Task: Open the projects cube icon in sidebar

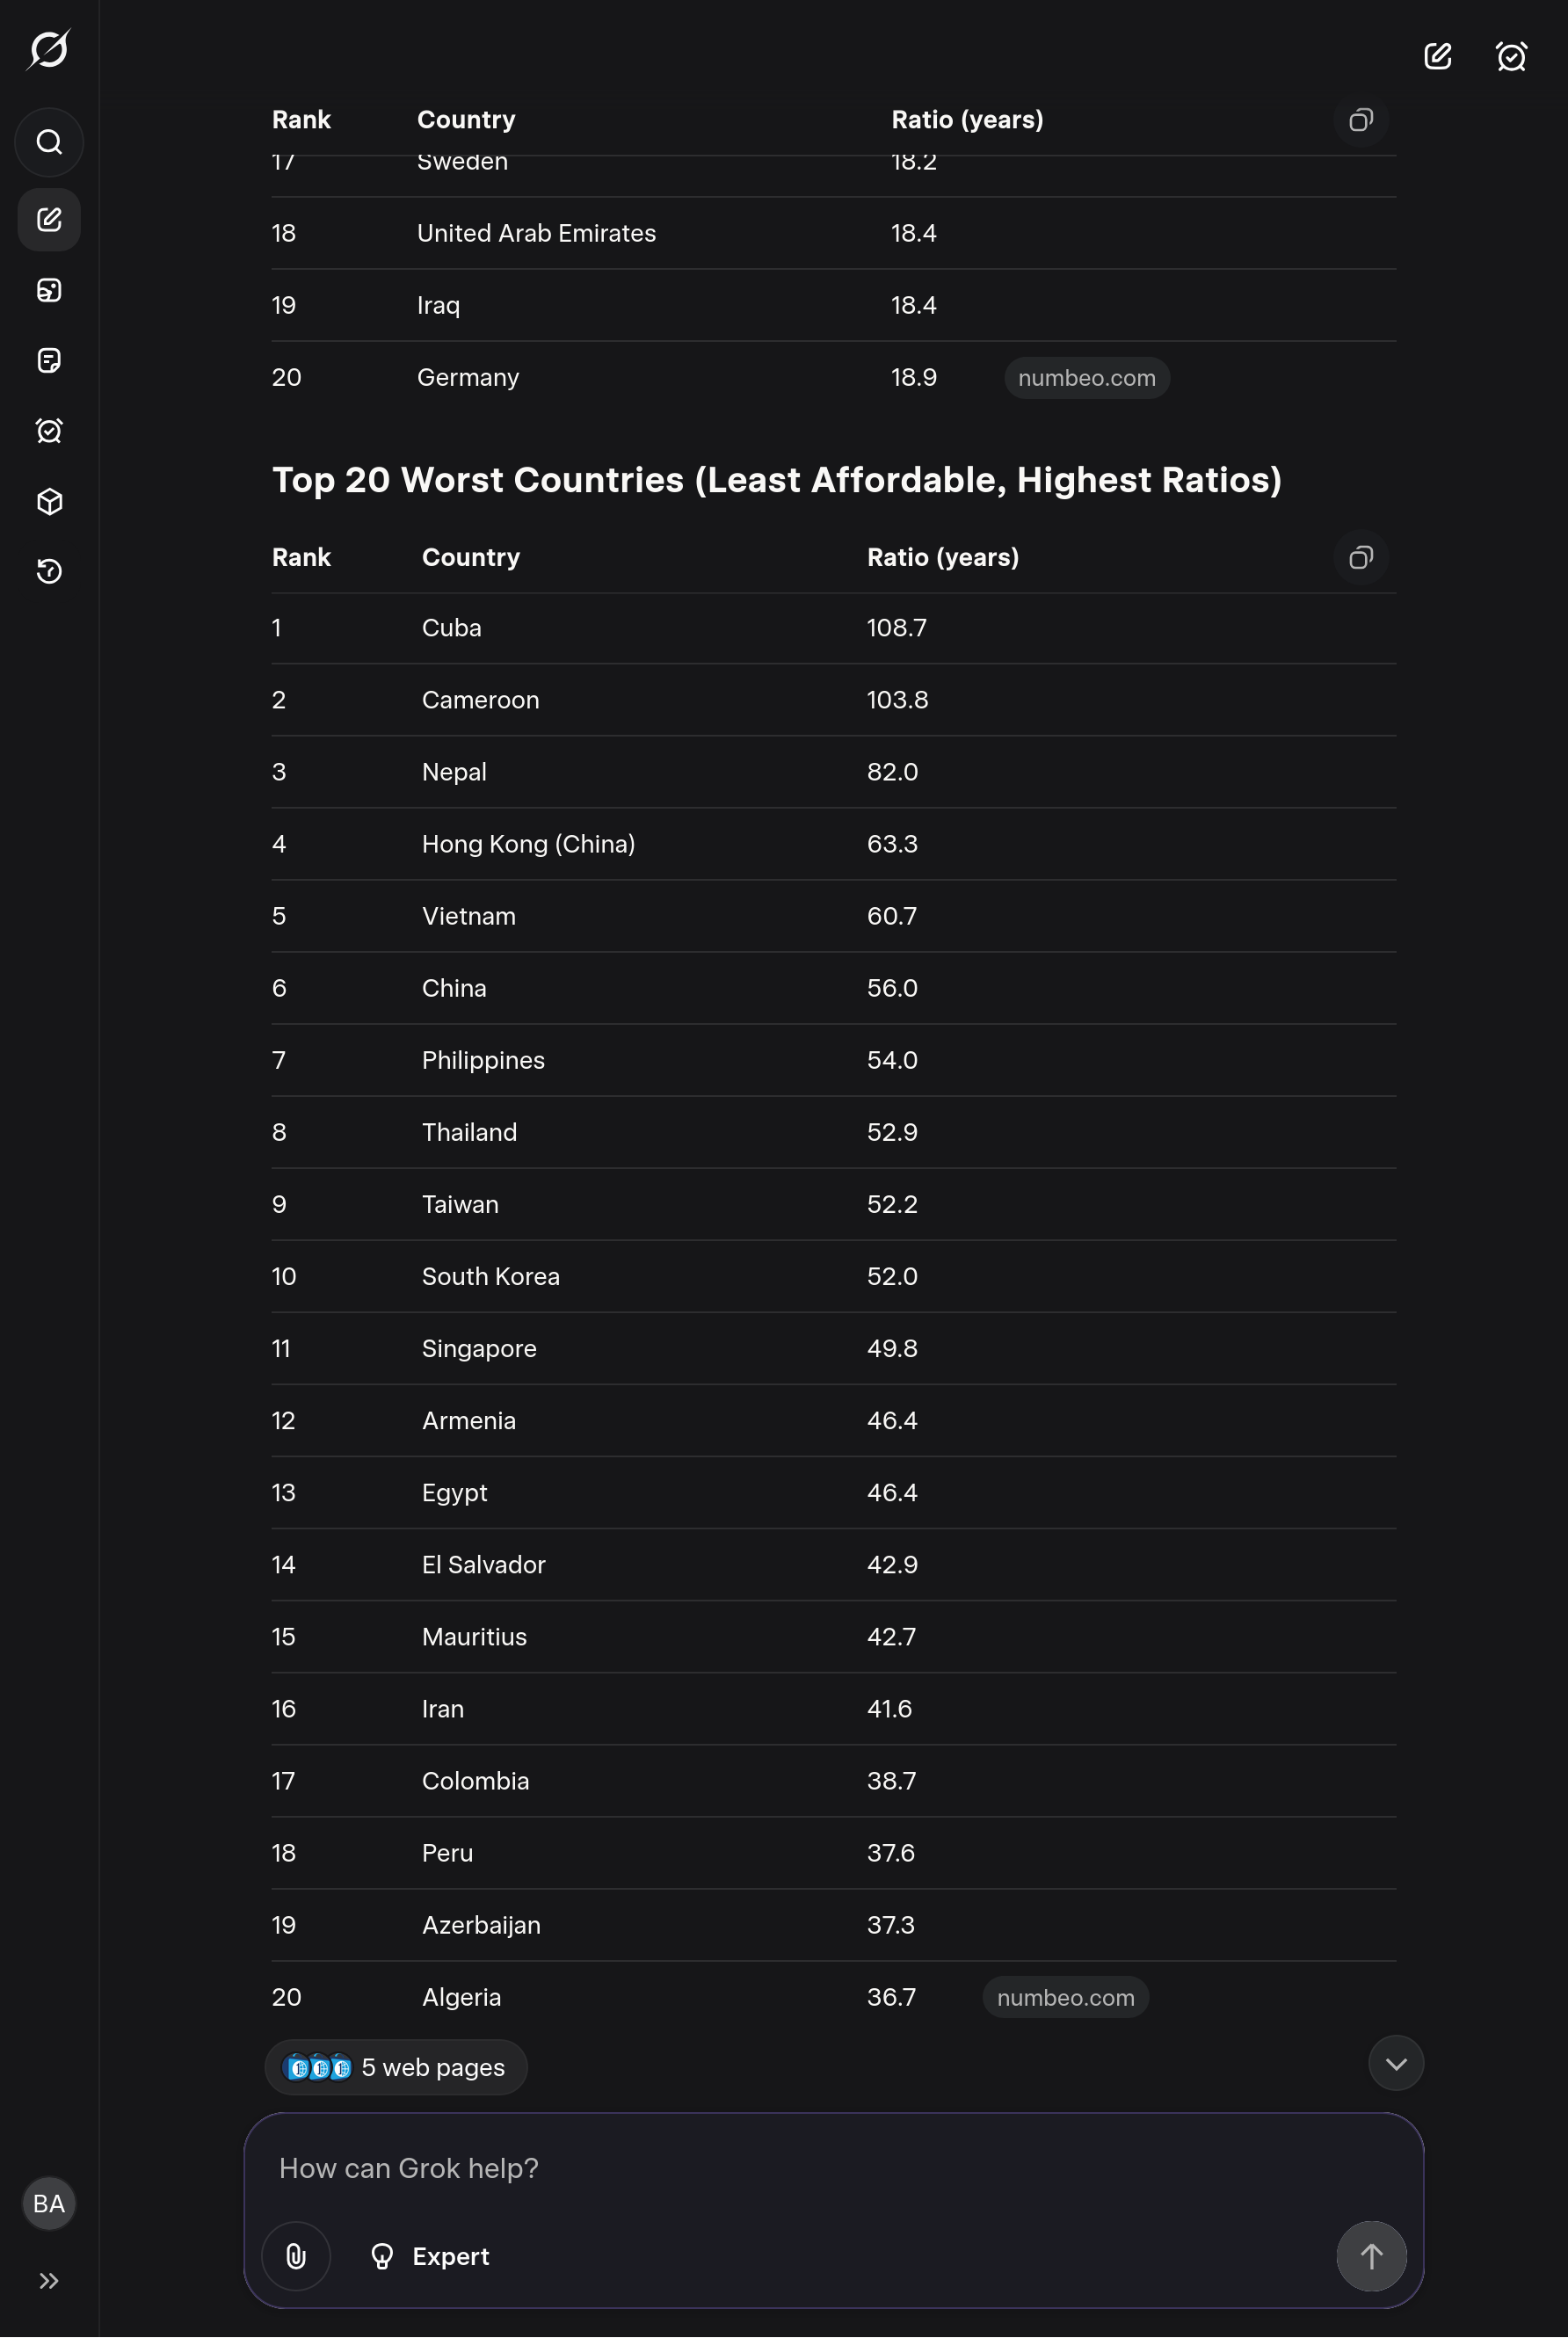Action: 49,501
